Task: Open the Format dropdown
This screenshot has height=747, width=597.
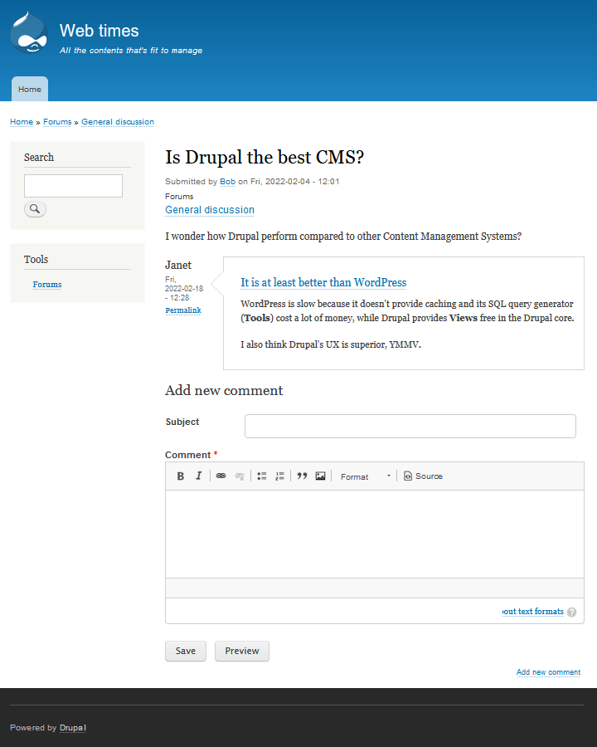Action: click(365, 476)
